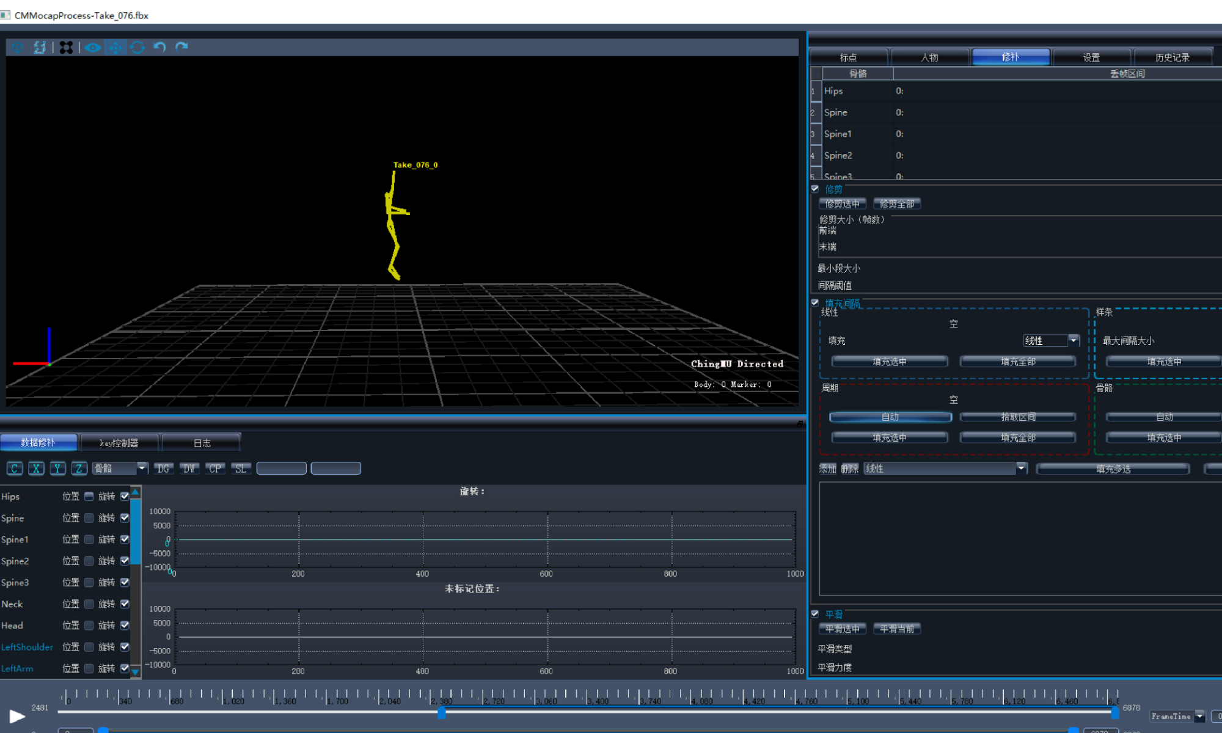Click the 拾取区间 button

click(1017, 417)
